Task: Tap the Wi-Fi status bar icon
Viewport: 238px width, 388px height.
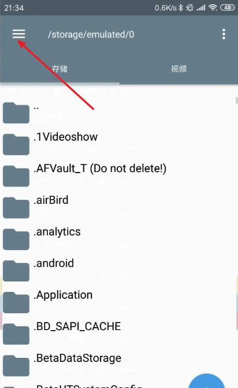Action: (213, 8)
